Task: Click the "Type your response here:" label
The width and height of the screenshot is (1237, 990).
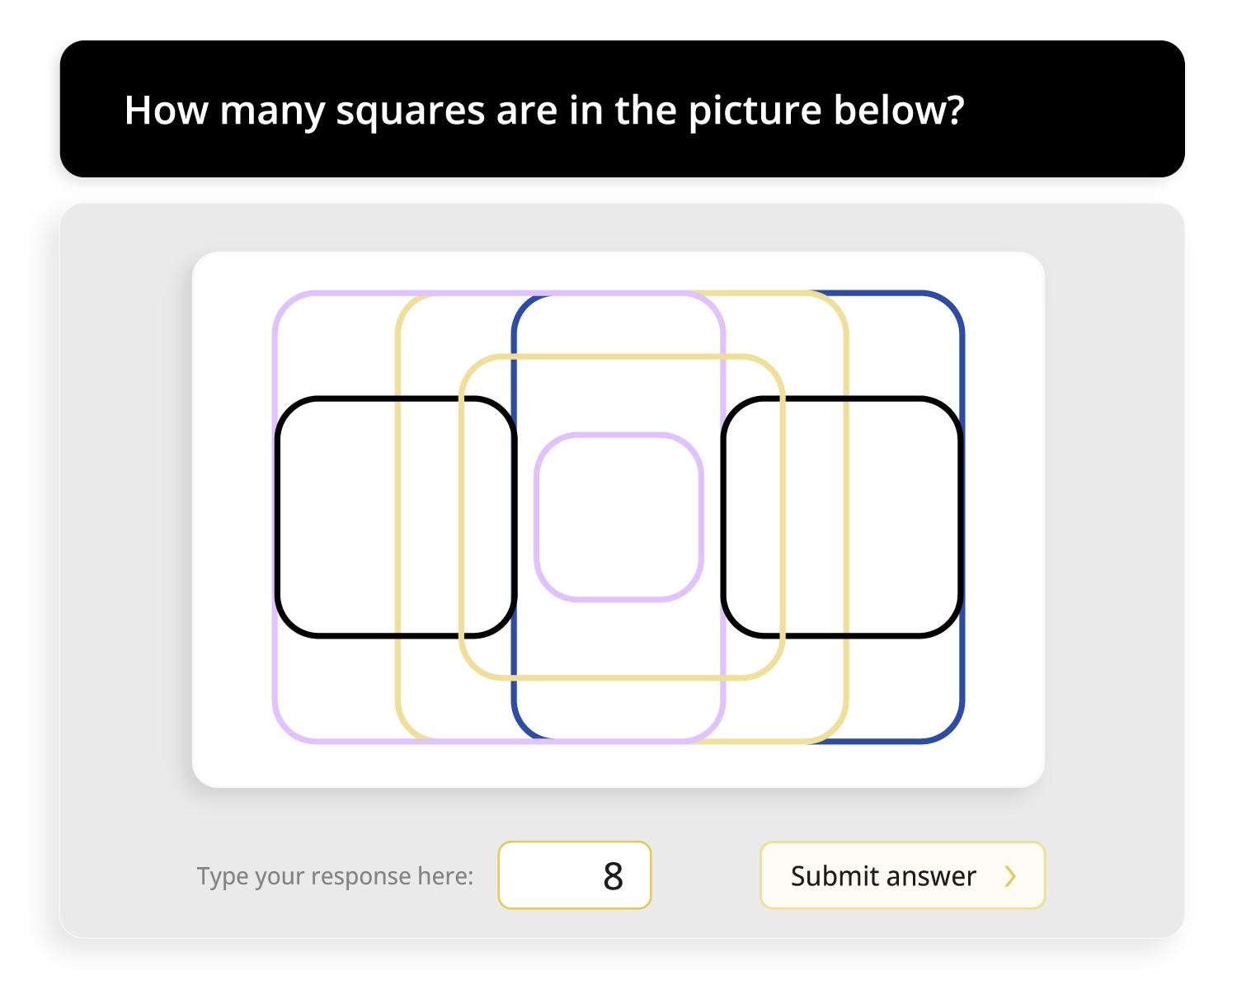Action: (335, 876)
